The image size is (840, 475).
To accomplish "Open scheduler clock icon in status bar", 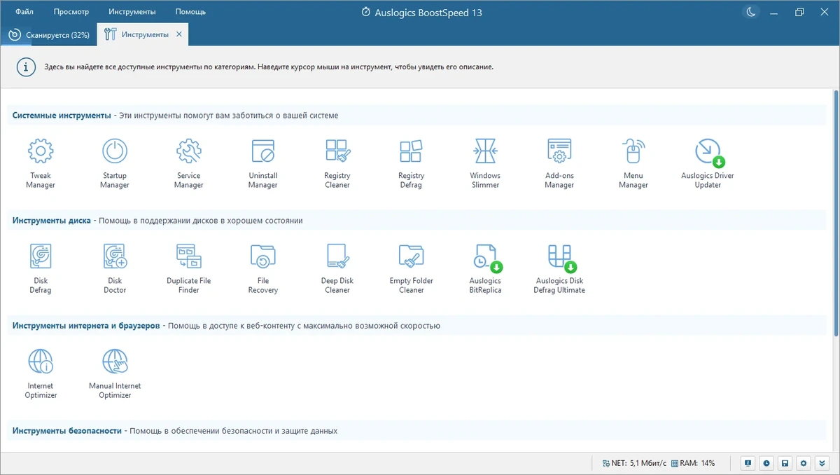I will tap(767, 463).
